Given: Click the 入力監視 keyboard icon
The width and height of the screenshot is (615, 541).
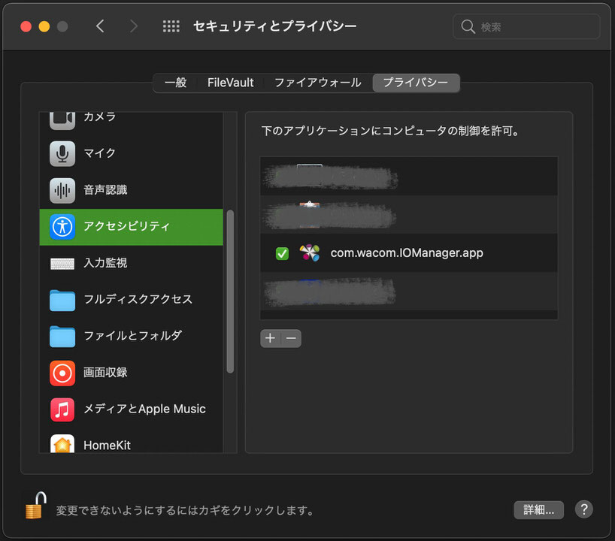Looking at the screenshot, I should click(x=62, y=263).
